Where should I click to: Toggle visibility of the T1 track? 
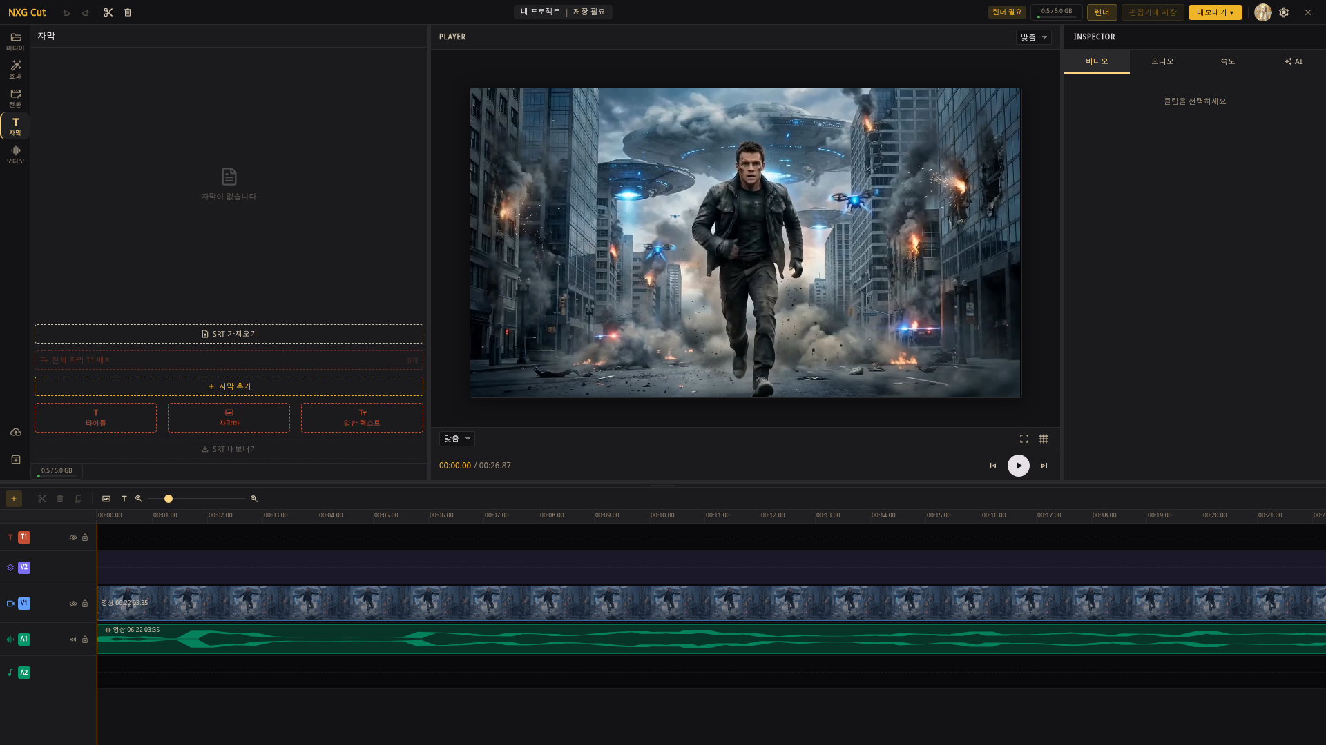73,537
